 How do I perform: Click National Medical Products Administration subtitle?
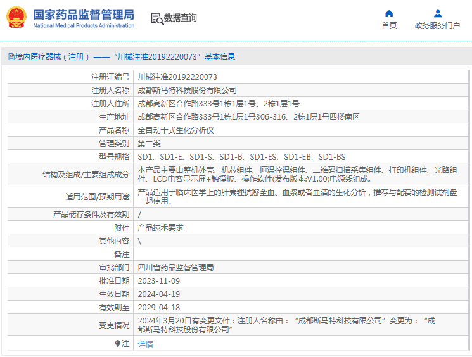click(84, 26)
